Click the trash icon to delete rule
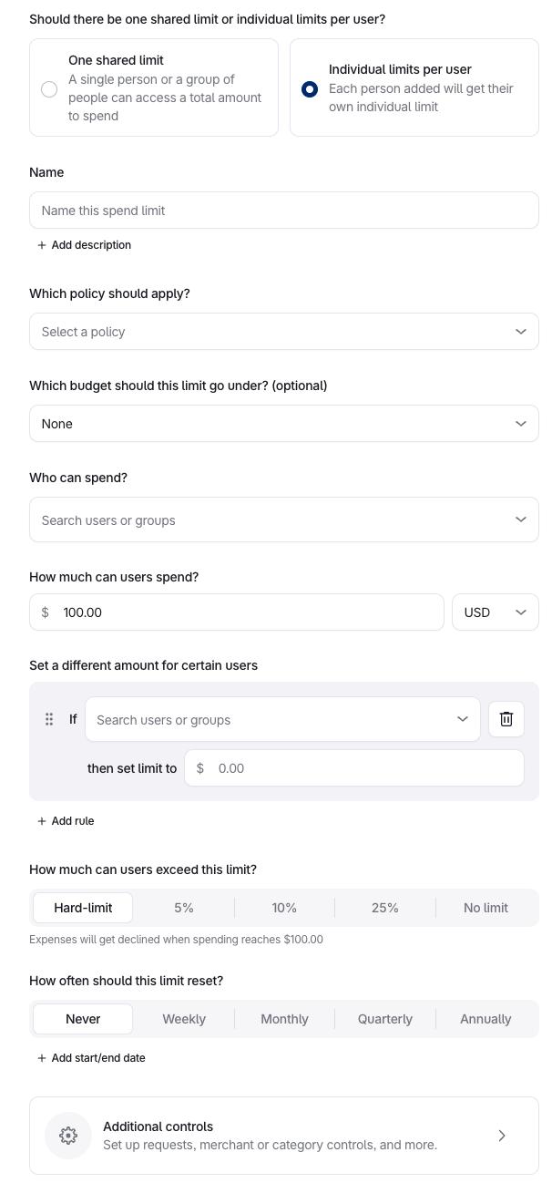Viewport: 552px width, 1183px height. 506,719
